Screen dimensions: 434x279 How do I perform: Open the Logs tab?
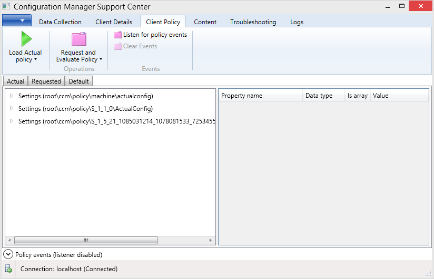pyautogui.click(x=297, y=22)
